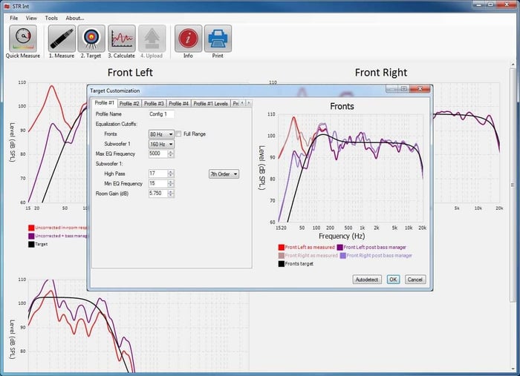Click the red Front Left as measured swatch

(282, 247)
